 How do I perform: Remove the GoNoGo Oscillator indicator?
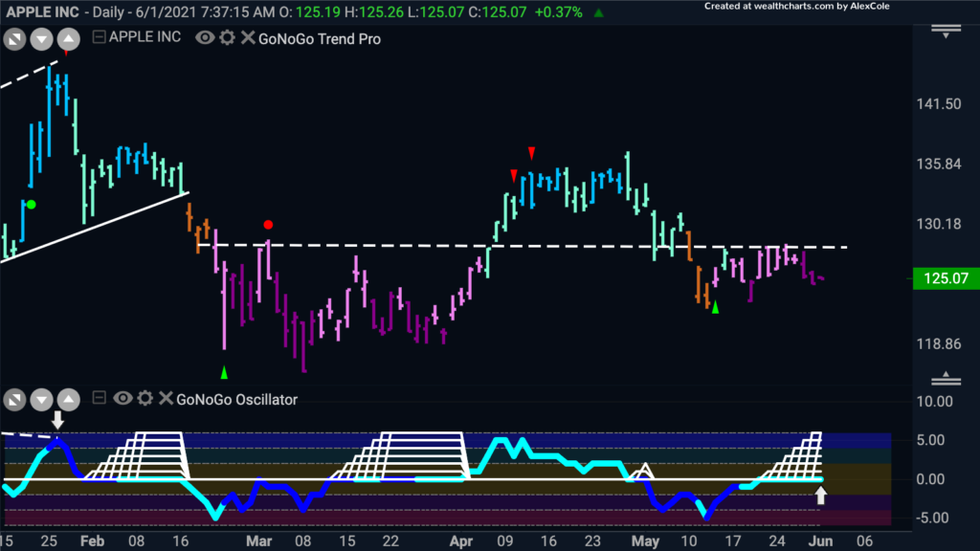click(x=166, y=398)
